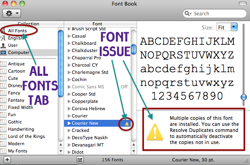Screen dimensions: 250x165
Task: Open the gear action menu
Action: pos(12,13)
